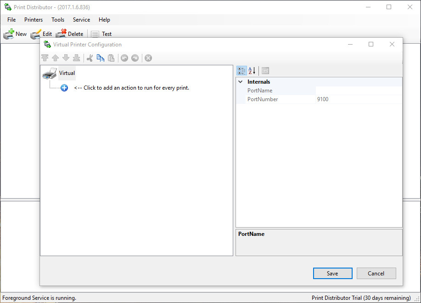Select the PortName property label

[x=260, y=91]
